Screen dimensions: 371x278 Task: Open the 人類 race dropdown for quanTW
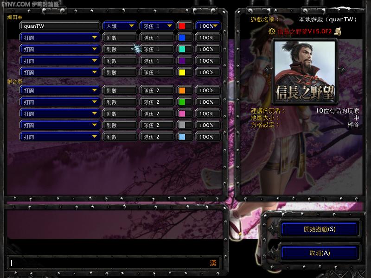pos(120,26)
